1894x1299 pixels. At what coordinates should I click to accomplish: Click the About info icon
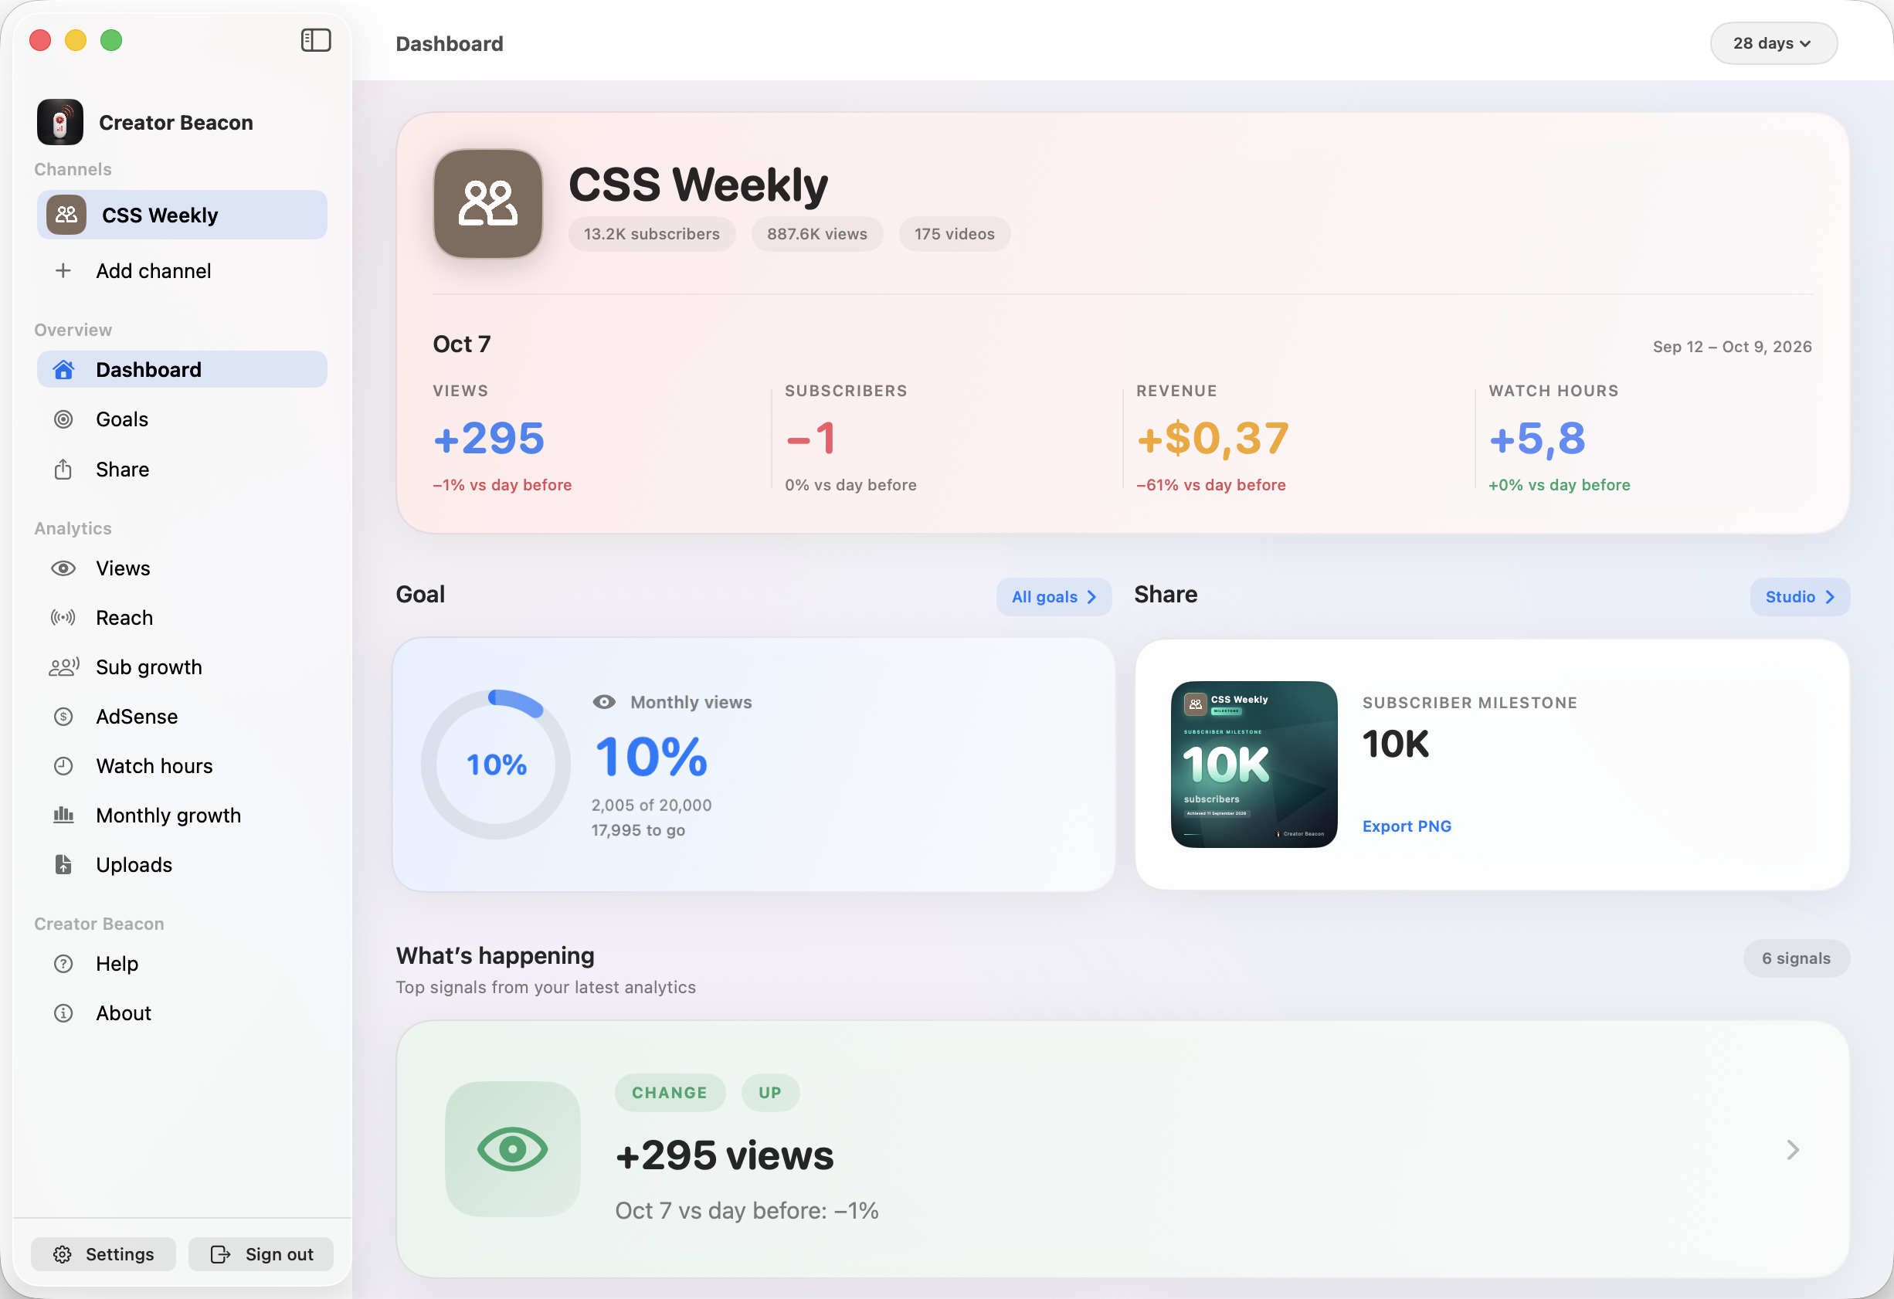point(63,1013)
